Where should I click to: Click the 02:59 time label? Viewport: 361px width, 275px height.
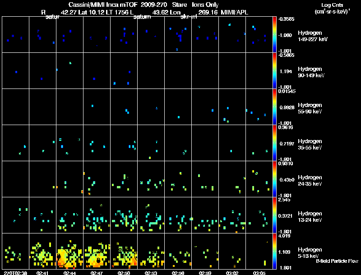click(205, 273)
